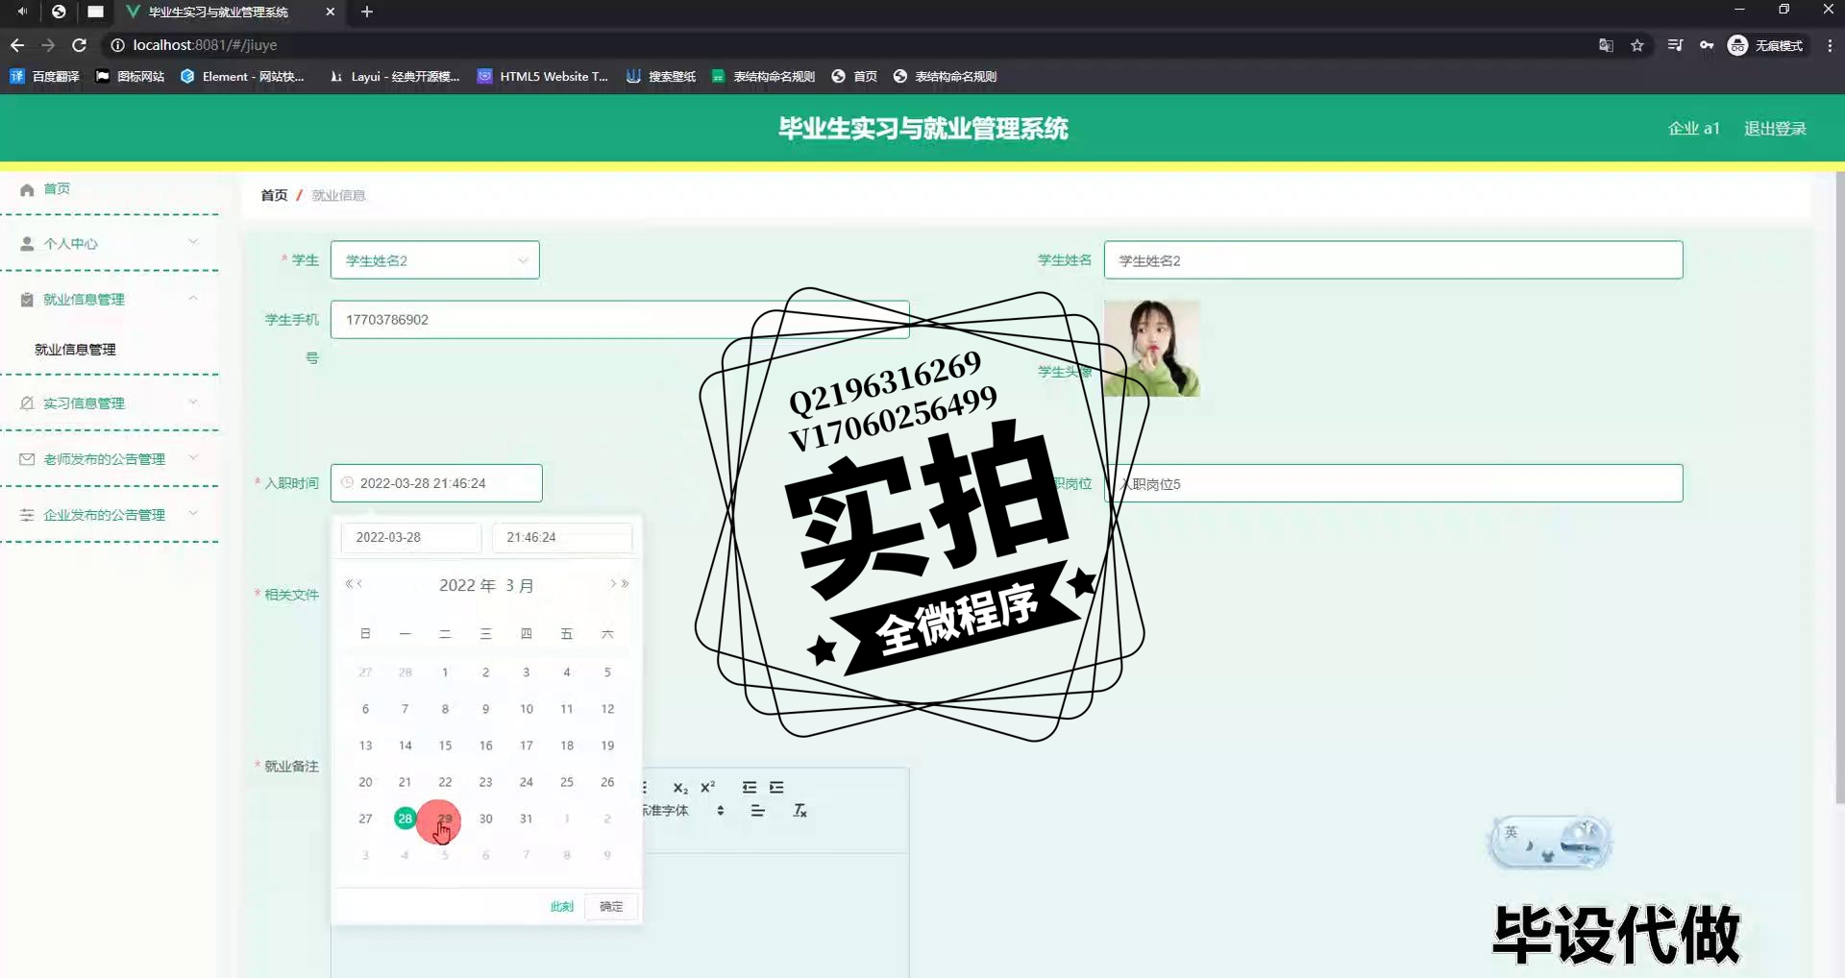1845x978 pixels.
Task: Click the 学生姓名 input field
Action: (1393, 260)
